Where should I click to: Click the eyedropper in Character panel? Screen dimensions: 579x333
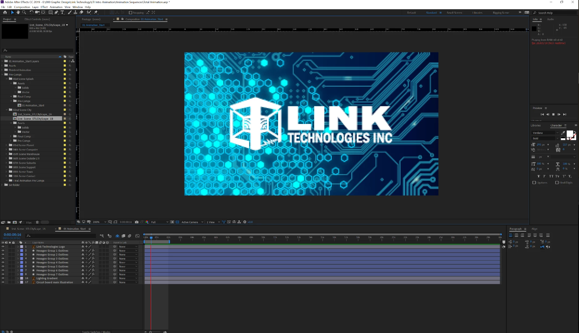point(563,133)
